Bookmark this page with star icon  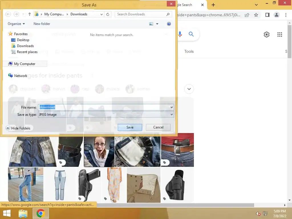(256, 15)
